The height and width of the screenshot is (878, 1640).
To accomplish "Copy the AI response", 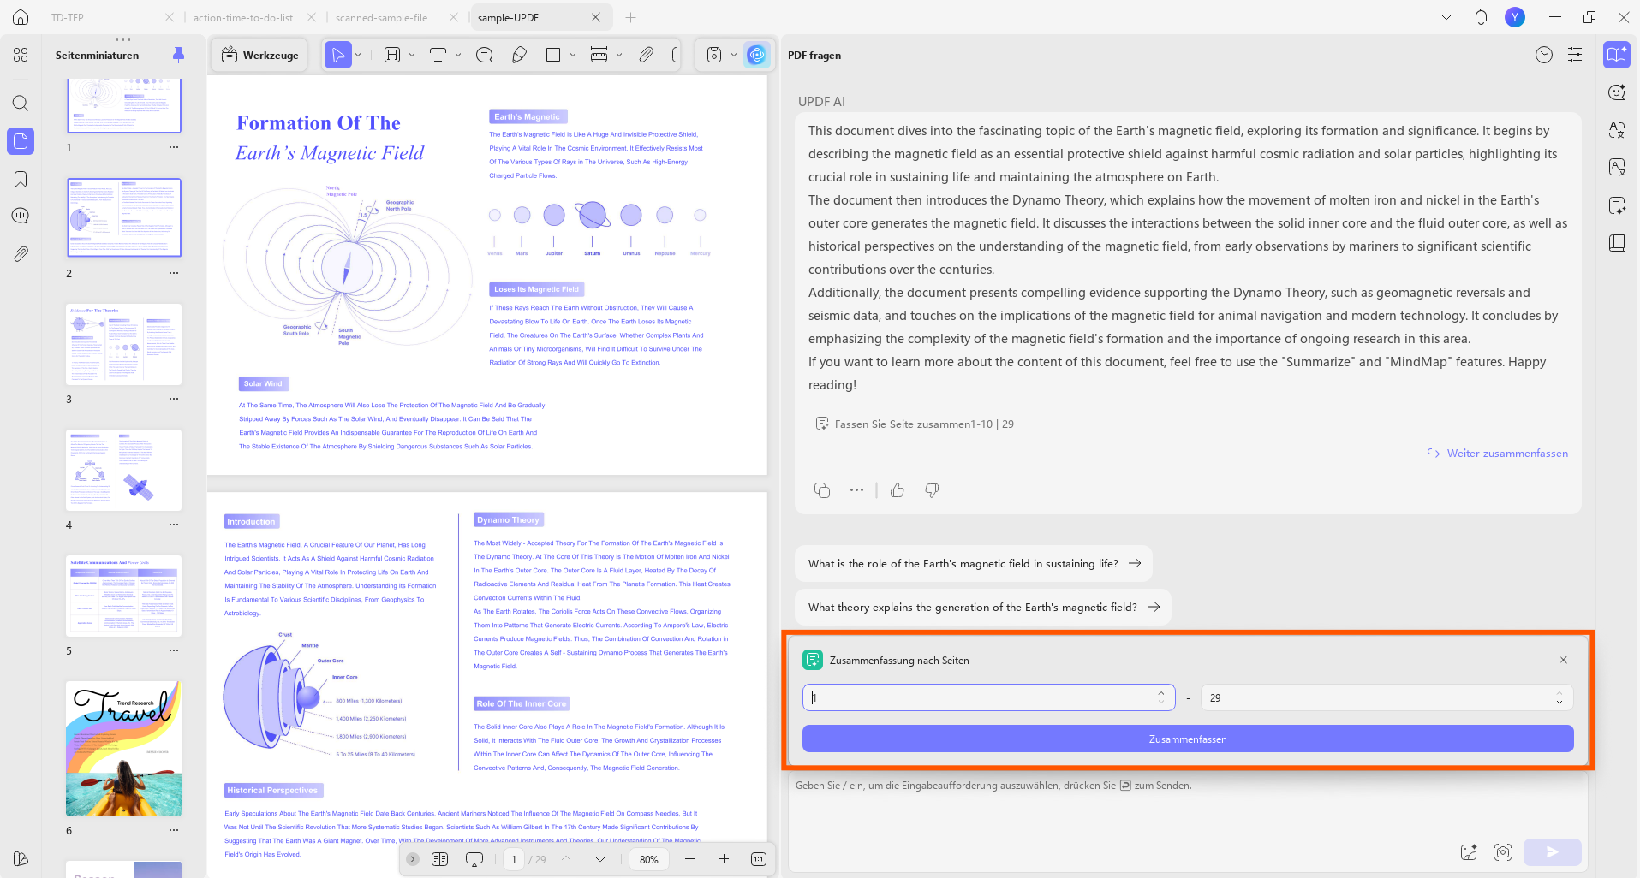I will pos(822,490).
